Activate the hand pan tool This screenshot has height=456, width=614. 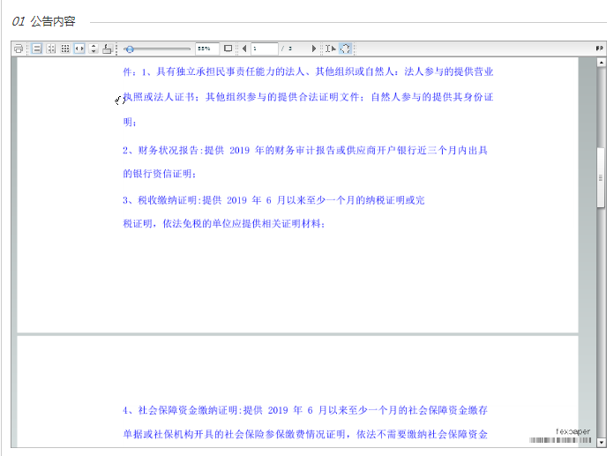[345, 49]
